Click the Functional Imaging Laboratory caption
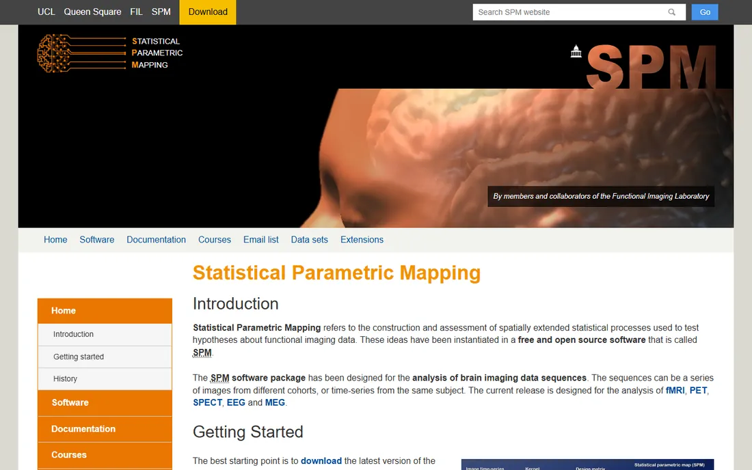752x470 pixels. [601, 197]
